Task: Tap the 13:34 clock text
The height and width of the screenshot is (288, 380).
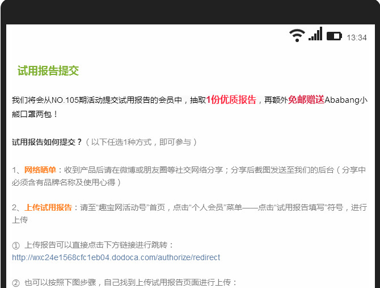Action: pos(357,37)
